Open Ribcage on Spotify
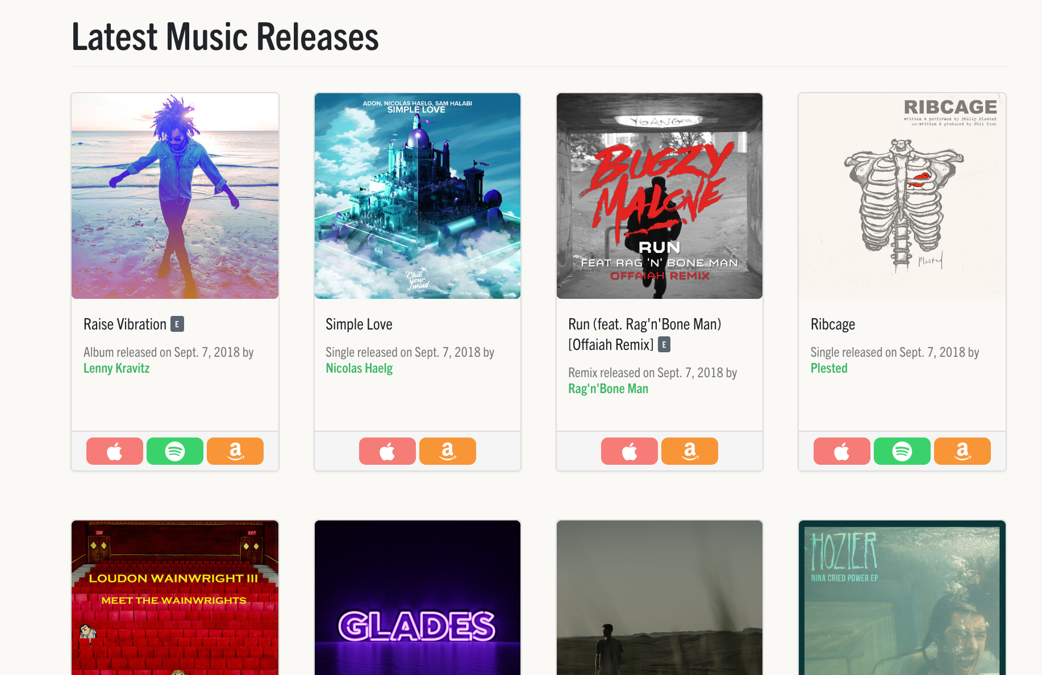Screen dimensions: 1042x675 (x=902, y=451)
